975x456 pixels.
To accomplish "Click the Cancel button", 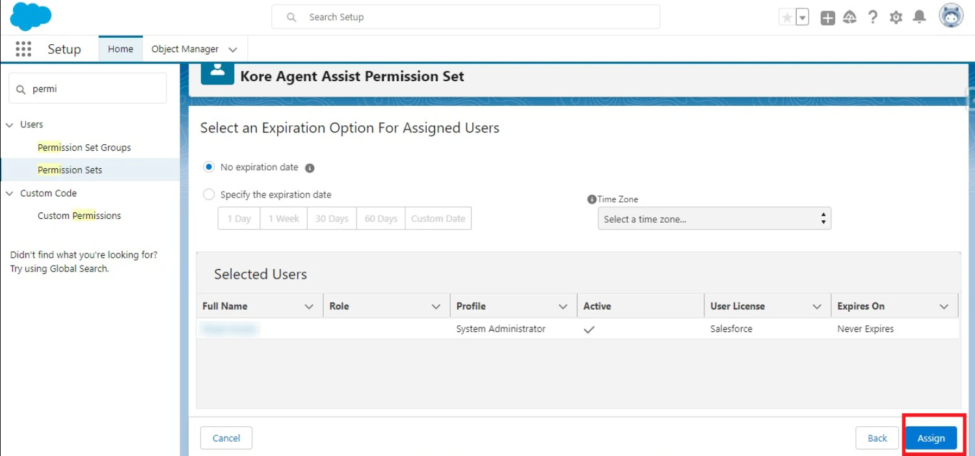I will point(226,438).
